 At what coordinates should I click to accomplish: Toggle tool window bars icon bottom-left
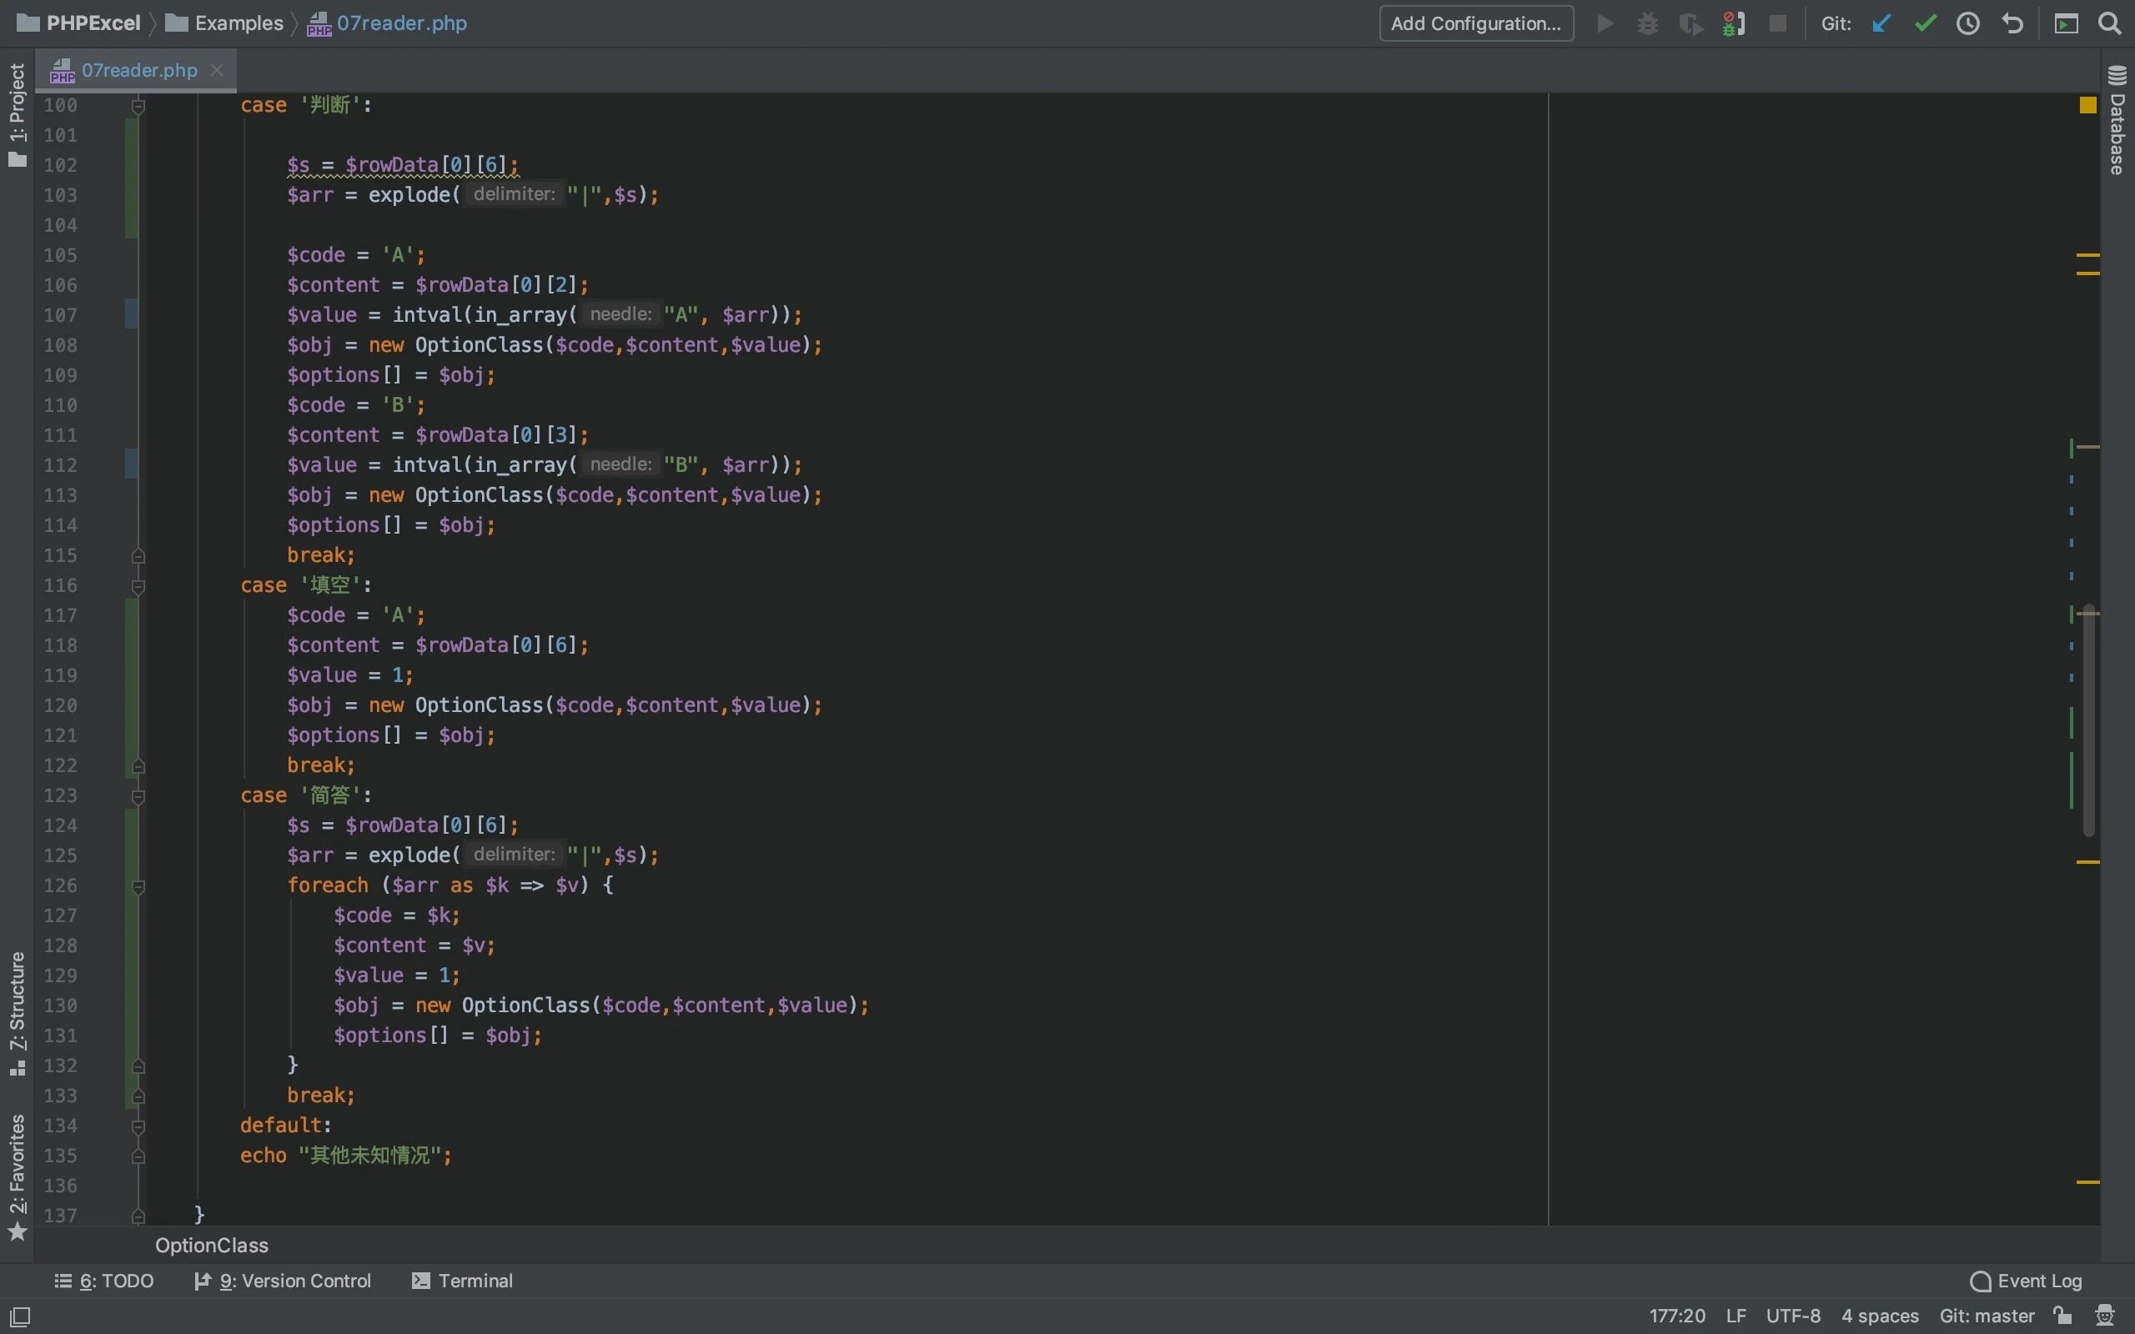click(x=19, y=1316)
